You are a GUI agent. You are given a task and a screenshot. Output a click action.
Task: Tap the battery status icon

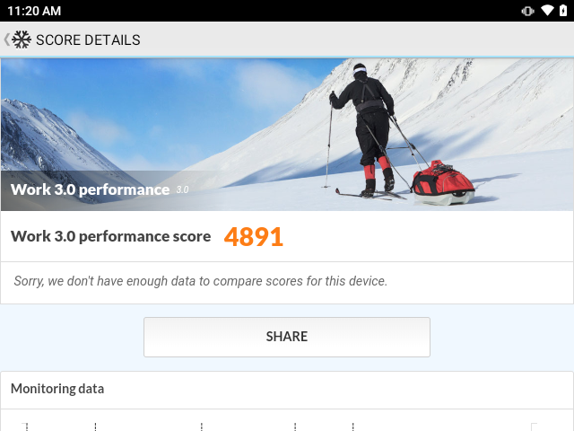[563, 11]
